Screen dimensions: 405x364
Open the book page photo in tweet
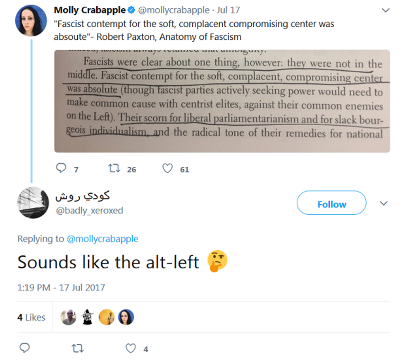pyautogui.click(x=222, y=101)
